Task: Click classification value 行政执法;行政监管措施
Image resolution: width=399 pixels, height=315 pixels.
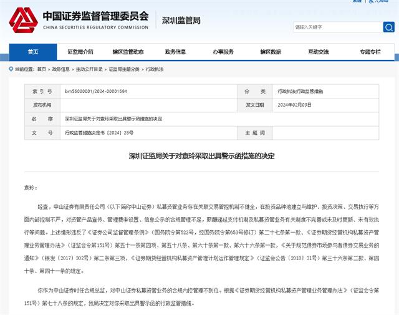Action: 300,91
